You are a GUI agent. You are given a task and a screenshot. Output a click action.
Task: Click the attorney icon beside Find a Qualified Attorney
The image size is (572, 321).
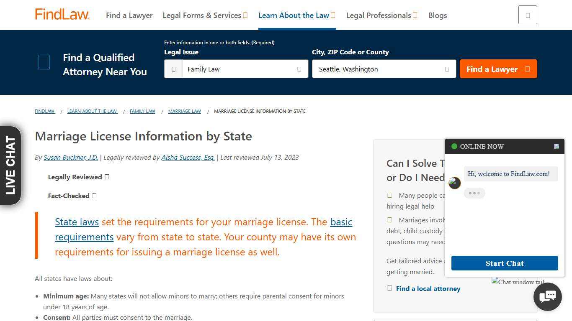pyautogui.click(x=44, y=62)
